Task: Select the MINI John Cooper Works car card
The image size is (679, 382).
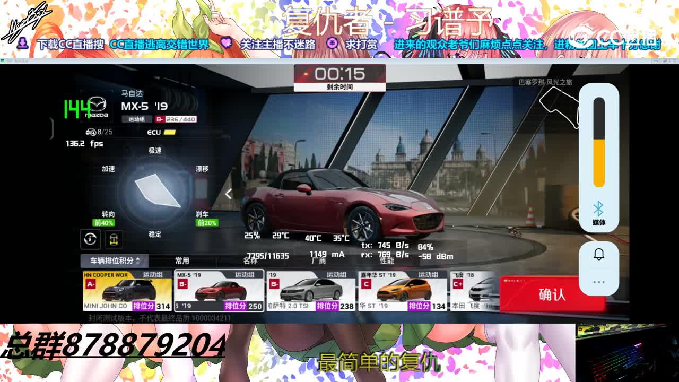Action: pyautogui.click(x=127, y=291)
